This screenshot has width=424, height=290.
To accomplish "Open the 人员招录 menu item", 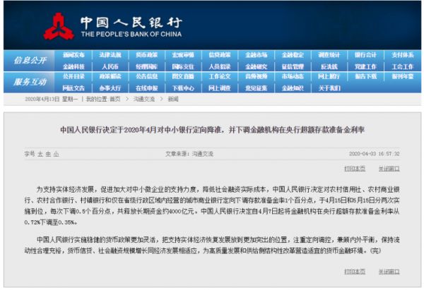I will (x=220, y=67).
